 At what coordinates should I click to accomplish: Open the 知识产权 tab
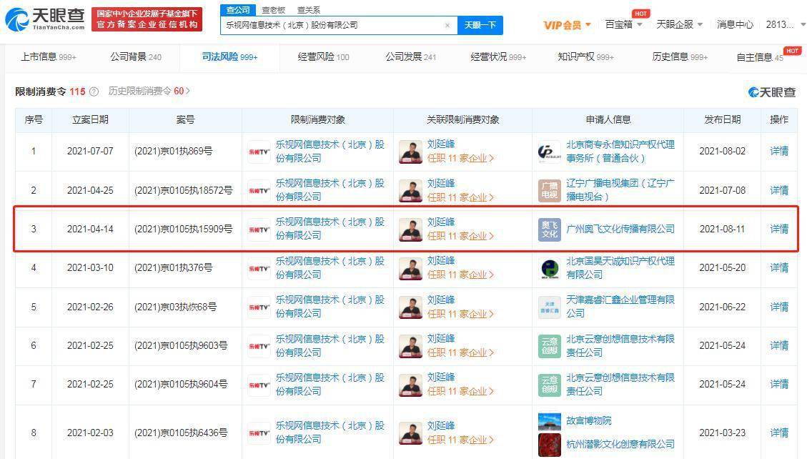pyautogui.click(x=585, y=57)
